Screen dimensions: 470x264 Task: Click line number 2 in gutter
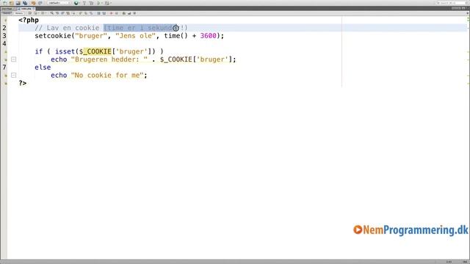(x=4, y=28)
